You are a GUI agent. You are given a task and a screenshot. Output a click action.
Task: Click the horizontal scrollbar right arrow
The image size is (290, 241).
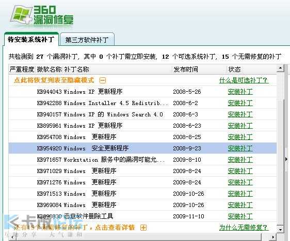point(273,237)
